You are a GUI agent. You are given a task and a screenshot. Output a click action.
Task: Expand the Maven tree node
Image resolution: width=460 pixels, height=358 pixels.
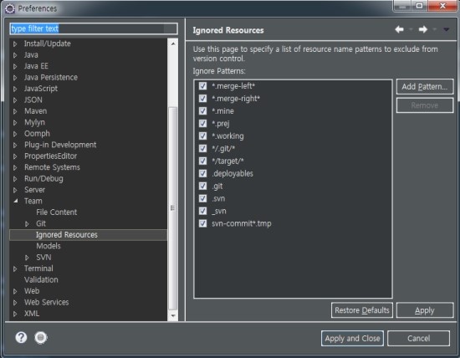pyautogui.click(x=15, y=111)
